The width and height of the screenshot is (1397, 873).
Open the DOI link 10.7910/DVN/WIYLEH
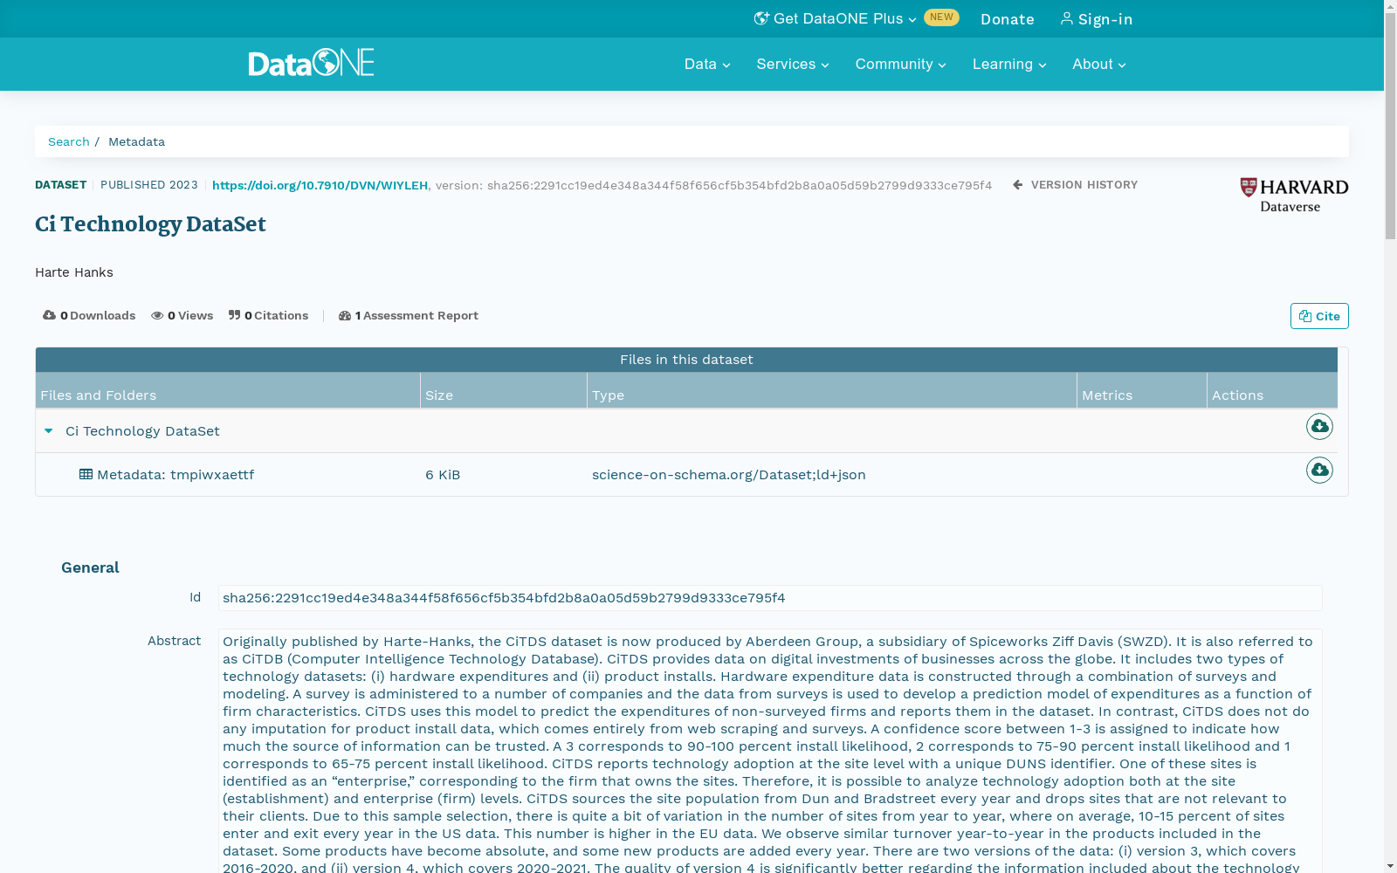point(320,185)
